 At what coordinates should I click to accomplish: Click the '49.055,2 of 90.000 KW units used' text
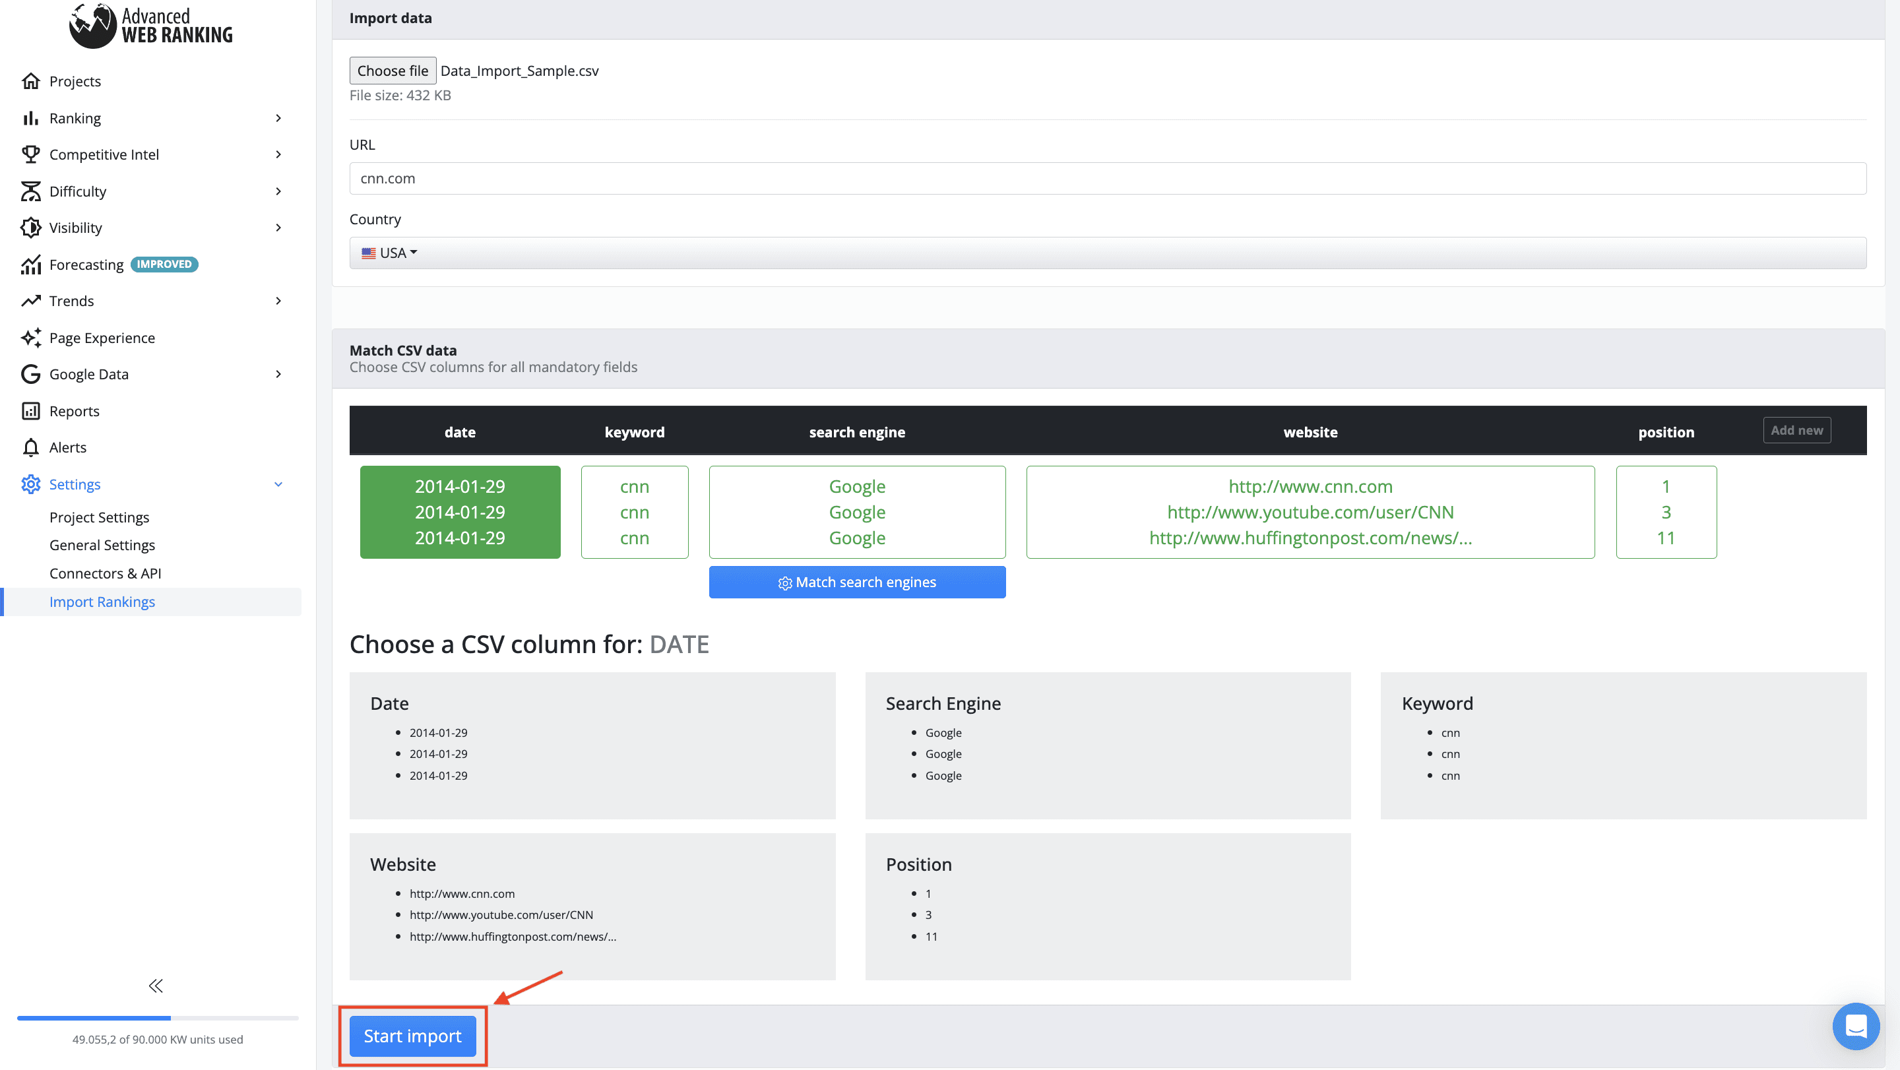[157, 1039]
